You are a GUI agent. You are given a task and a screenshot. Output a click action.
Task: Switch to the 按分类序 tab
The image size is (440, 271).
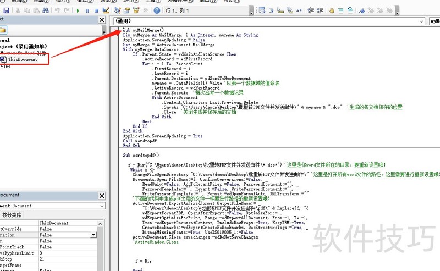coord(12,214)
